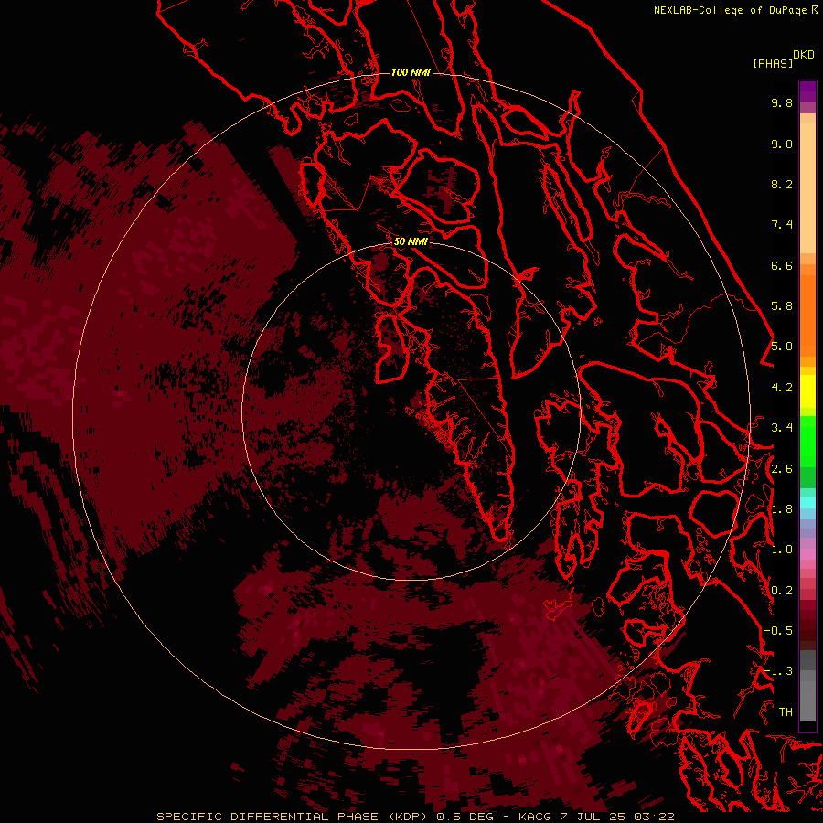Click the -0.5 legend value
Viewport: 823px width, 823px height.
point(778,630)
